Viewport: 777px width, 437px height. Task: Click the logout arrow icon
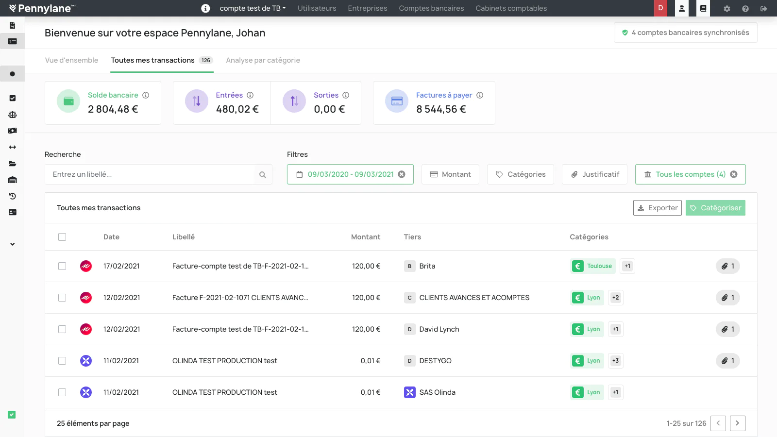(764, 9)
